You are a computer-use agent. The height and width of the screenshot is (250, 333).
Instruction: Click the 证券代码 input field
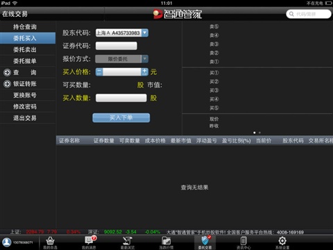click(117, 46)
